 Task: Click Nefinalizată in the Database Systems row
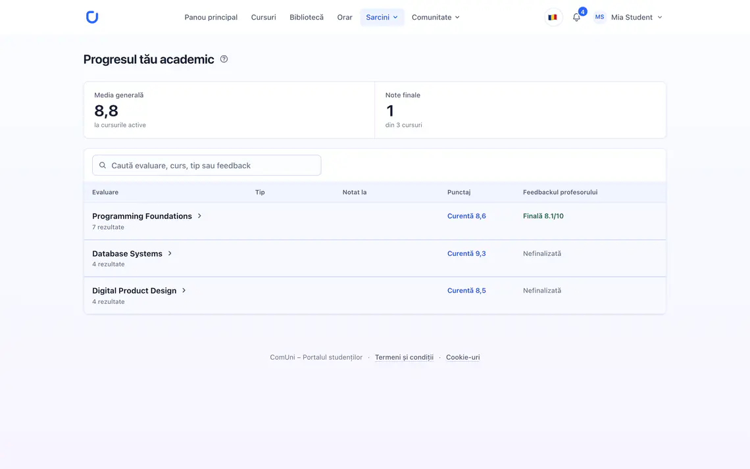click(x=542, y=253)
